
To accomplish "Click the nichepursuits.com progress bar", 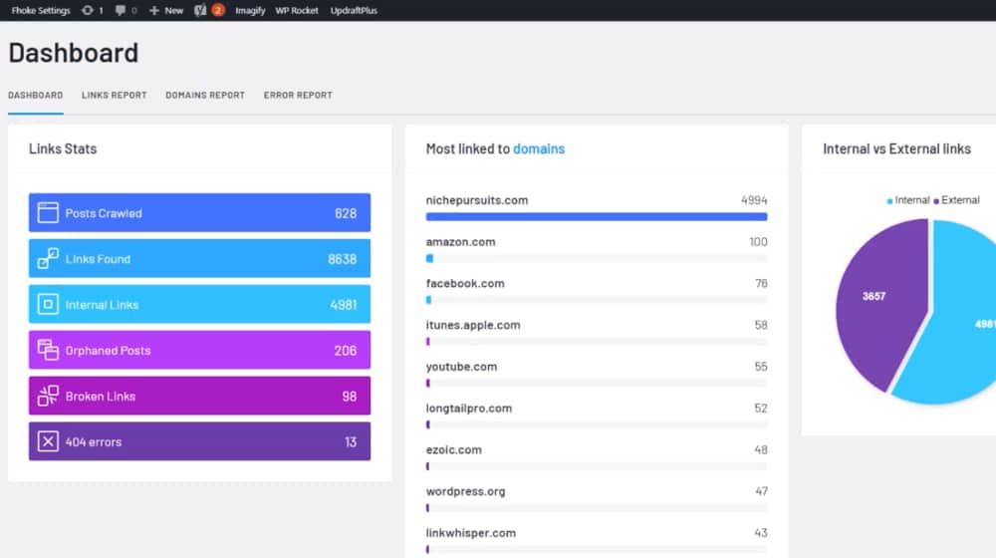I will click(x=597, y=216).
